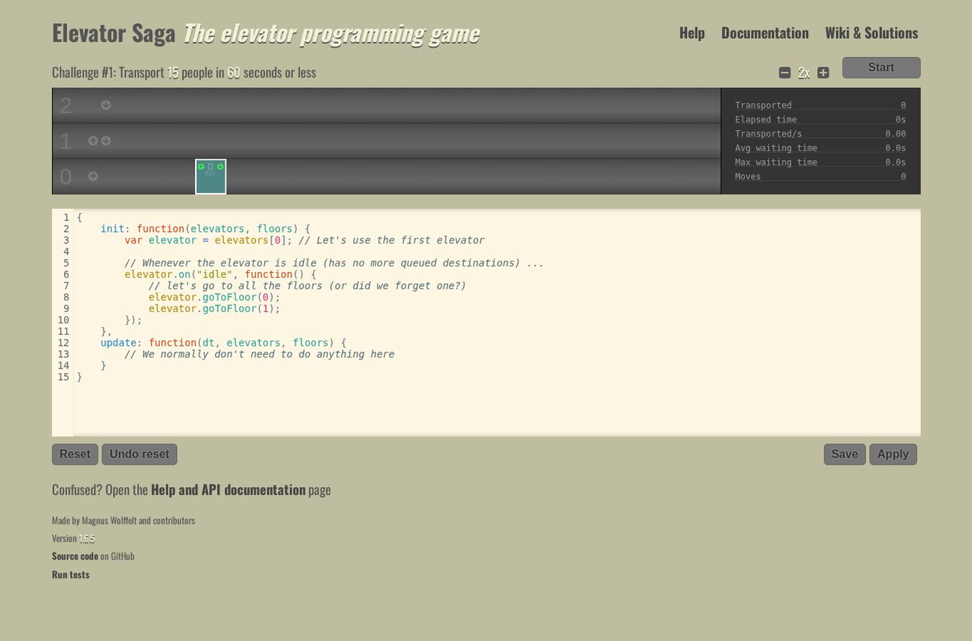Click the 2x time scale value
This screenshot has height=641, width=972.
pyautogui.click(x=804, y=73)
